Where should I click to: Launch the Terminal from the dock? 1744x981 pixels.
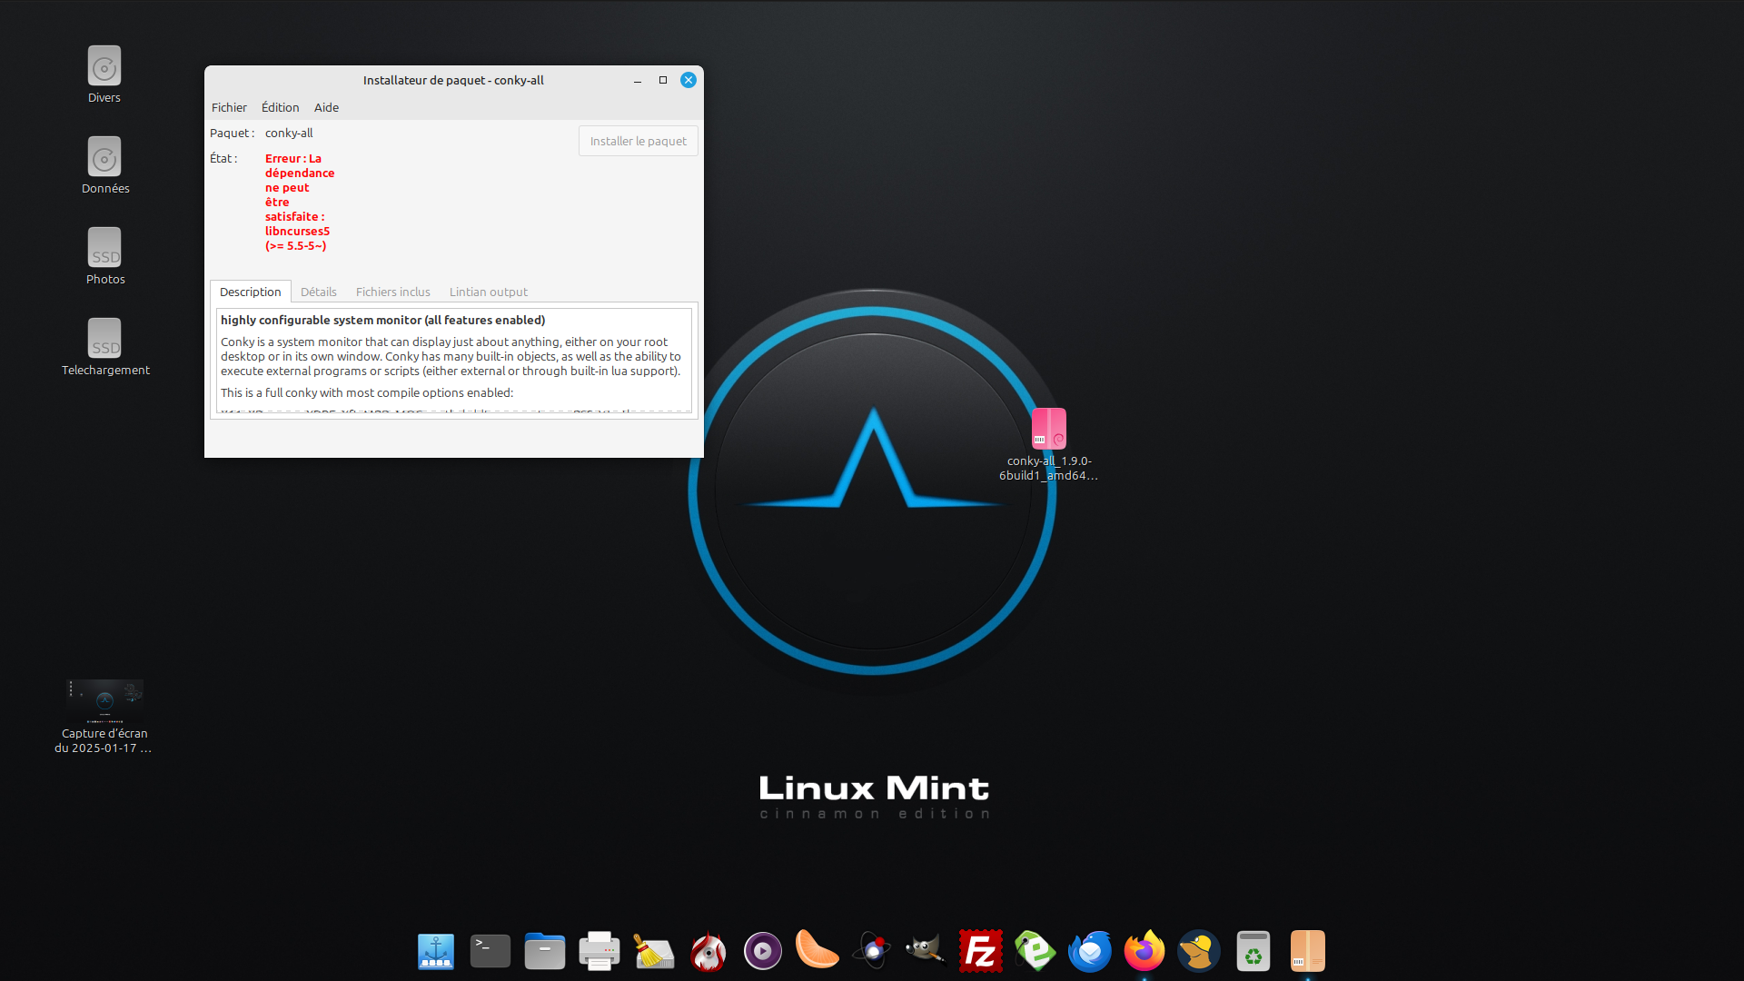tap(490, 951)
